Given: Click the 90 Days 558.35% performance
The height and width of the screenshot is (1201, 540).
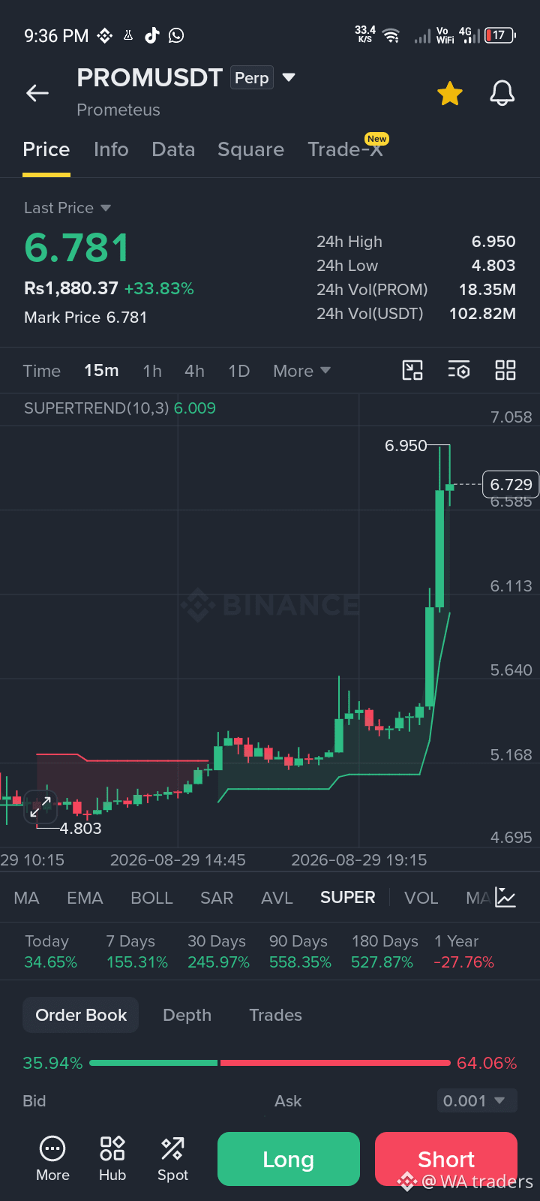Looking at the screenshot, I should pyautogui.click(x=300, y=952).
